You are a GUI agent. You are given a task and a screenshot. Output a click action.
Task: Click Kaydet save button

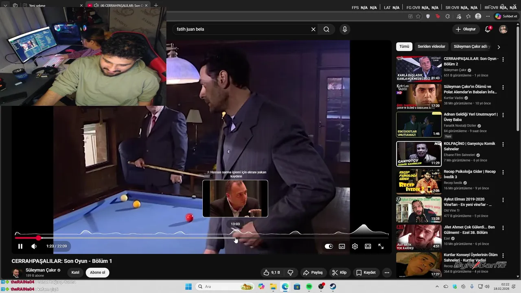[366, 273]
